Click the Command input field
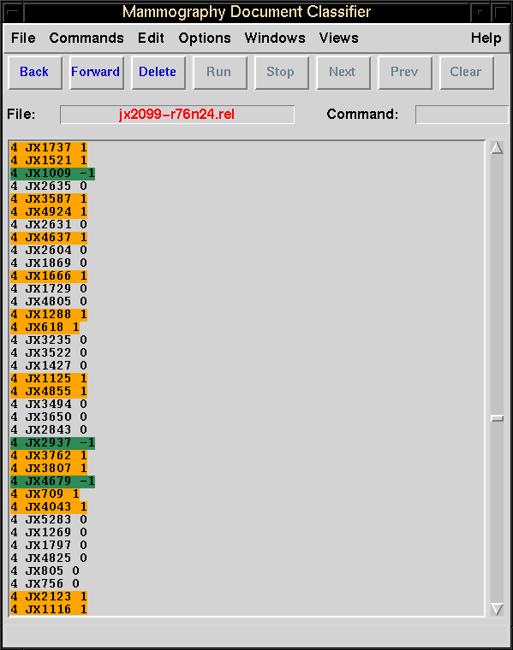 pos(462,115)
